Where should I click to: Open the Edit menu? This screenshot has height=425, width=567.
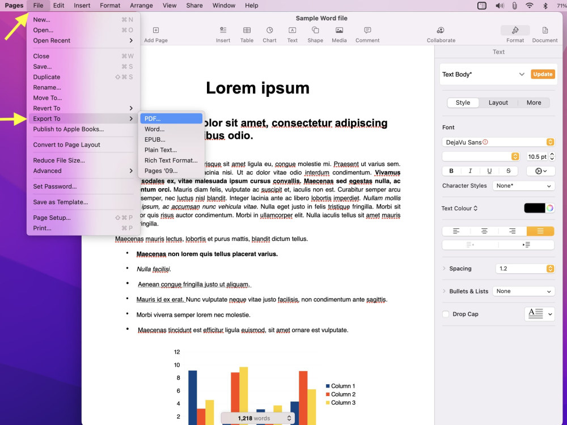tap(58, 6)
